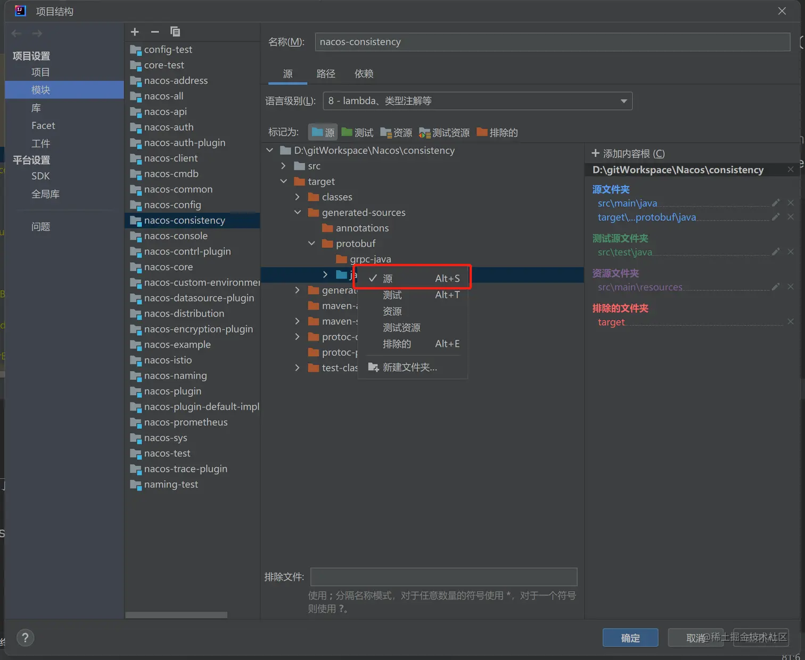Image resolution: width=805 pixels, height=660 pixels.
Task: Unmark src\main\java using its X icon
Action: coord(791,203)
